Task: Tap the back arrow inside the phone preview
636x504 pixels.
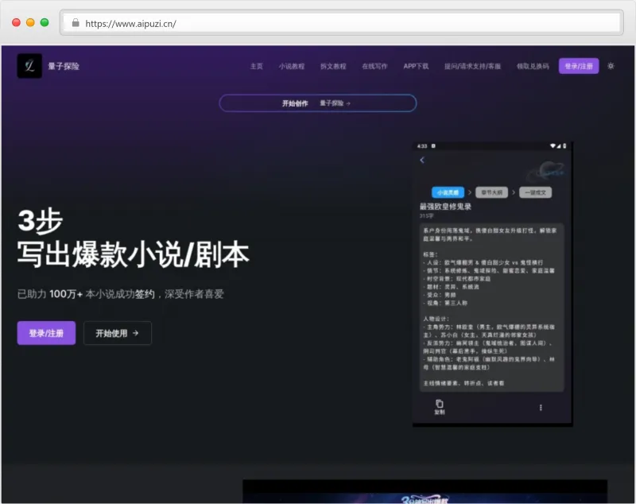Action: tap(422, 159)
